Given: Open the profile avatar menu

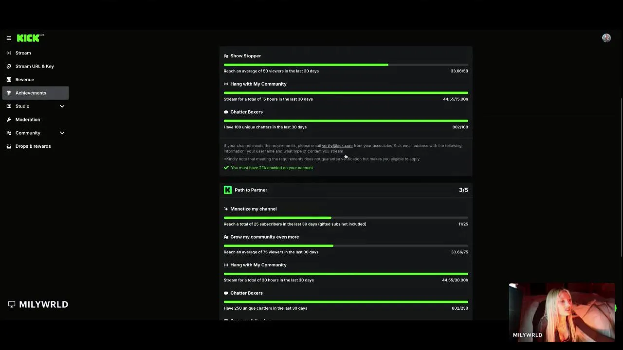Looking at the screenshot, I should click(606, 38).
